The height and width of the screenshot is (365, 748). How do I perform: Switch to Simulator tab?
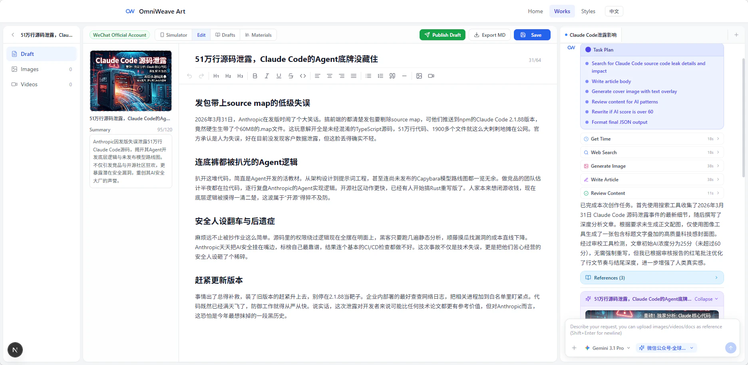coord(173,35)
